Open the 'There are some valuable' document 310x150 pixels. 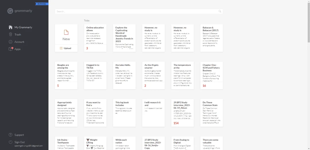click(212, 143)
